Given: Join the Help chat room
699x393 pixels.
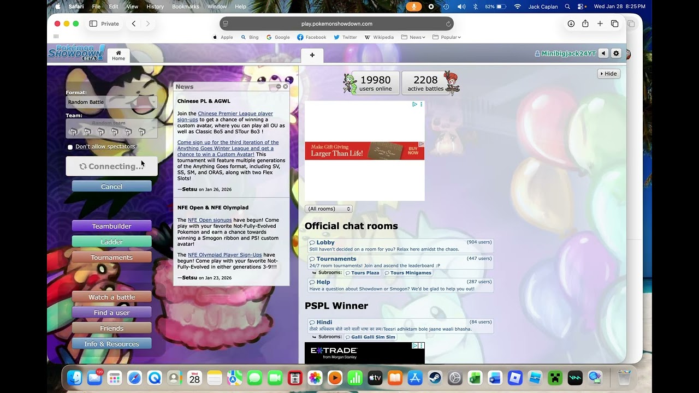Looking at the screenshot, I should point(401,285).
